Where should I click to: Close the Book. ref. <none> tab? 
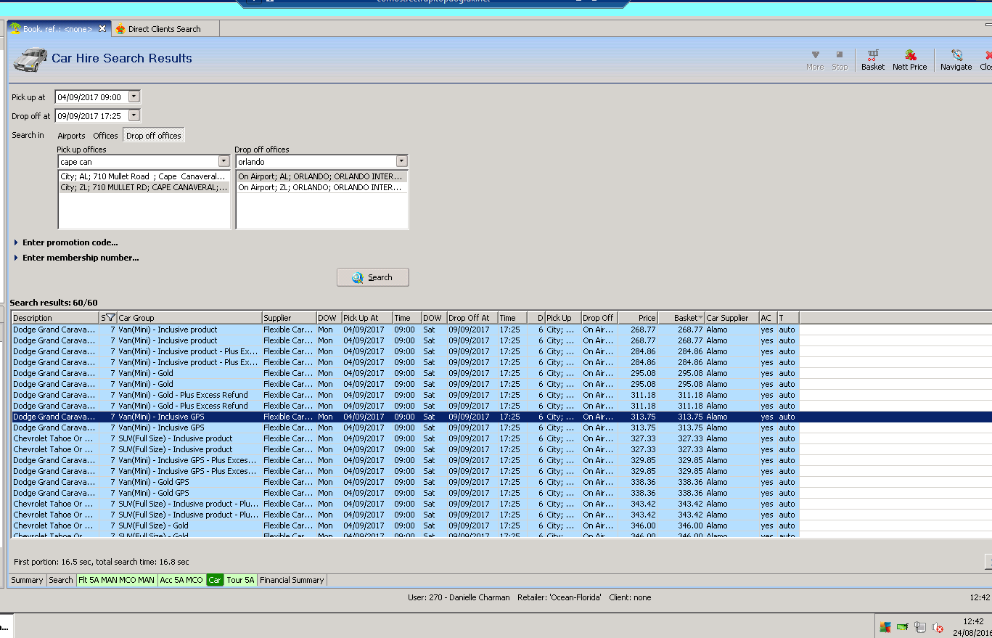tap(102, 29)
